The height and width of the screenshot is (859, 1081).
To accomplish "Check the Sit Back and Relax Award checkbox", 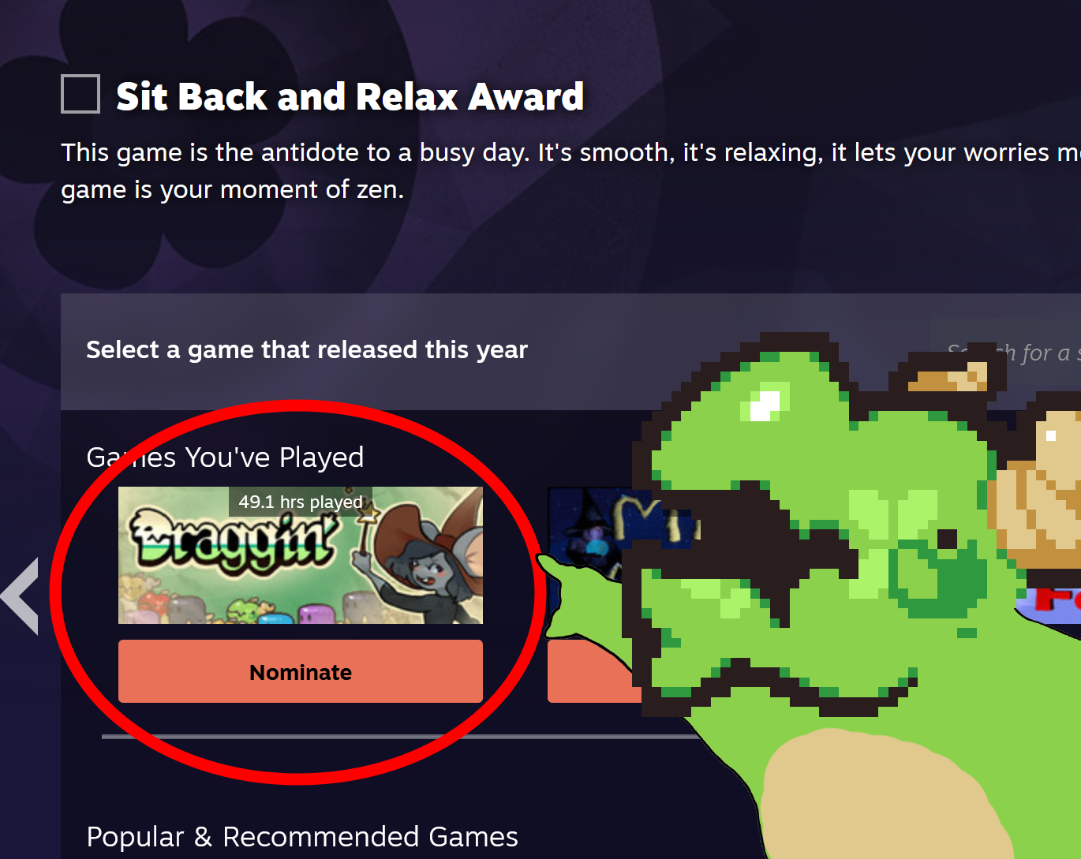I will pos(80,94).
